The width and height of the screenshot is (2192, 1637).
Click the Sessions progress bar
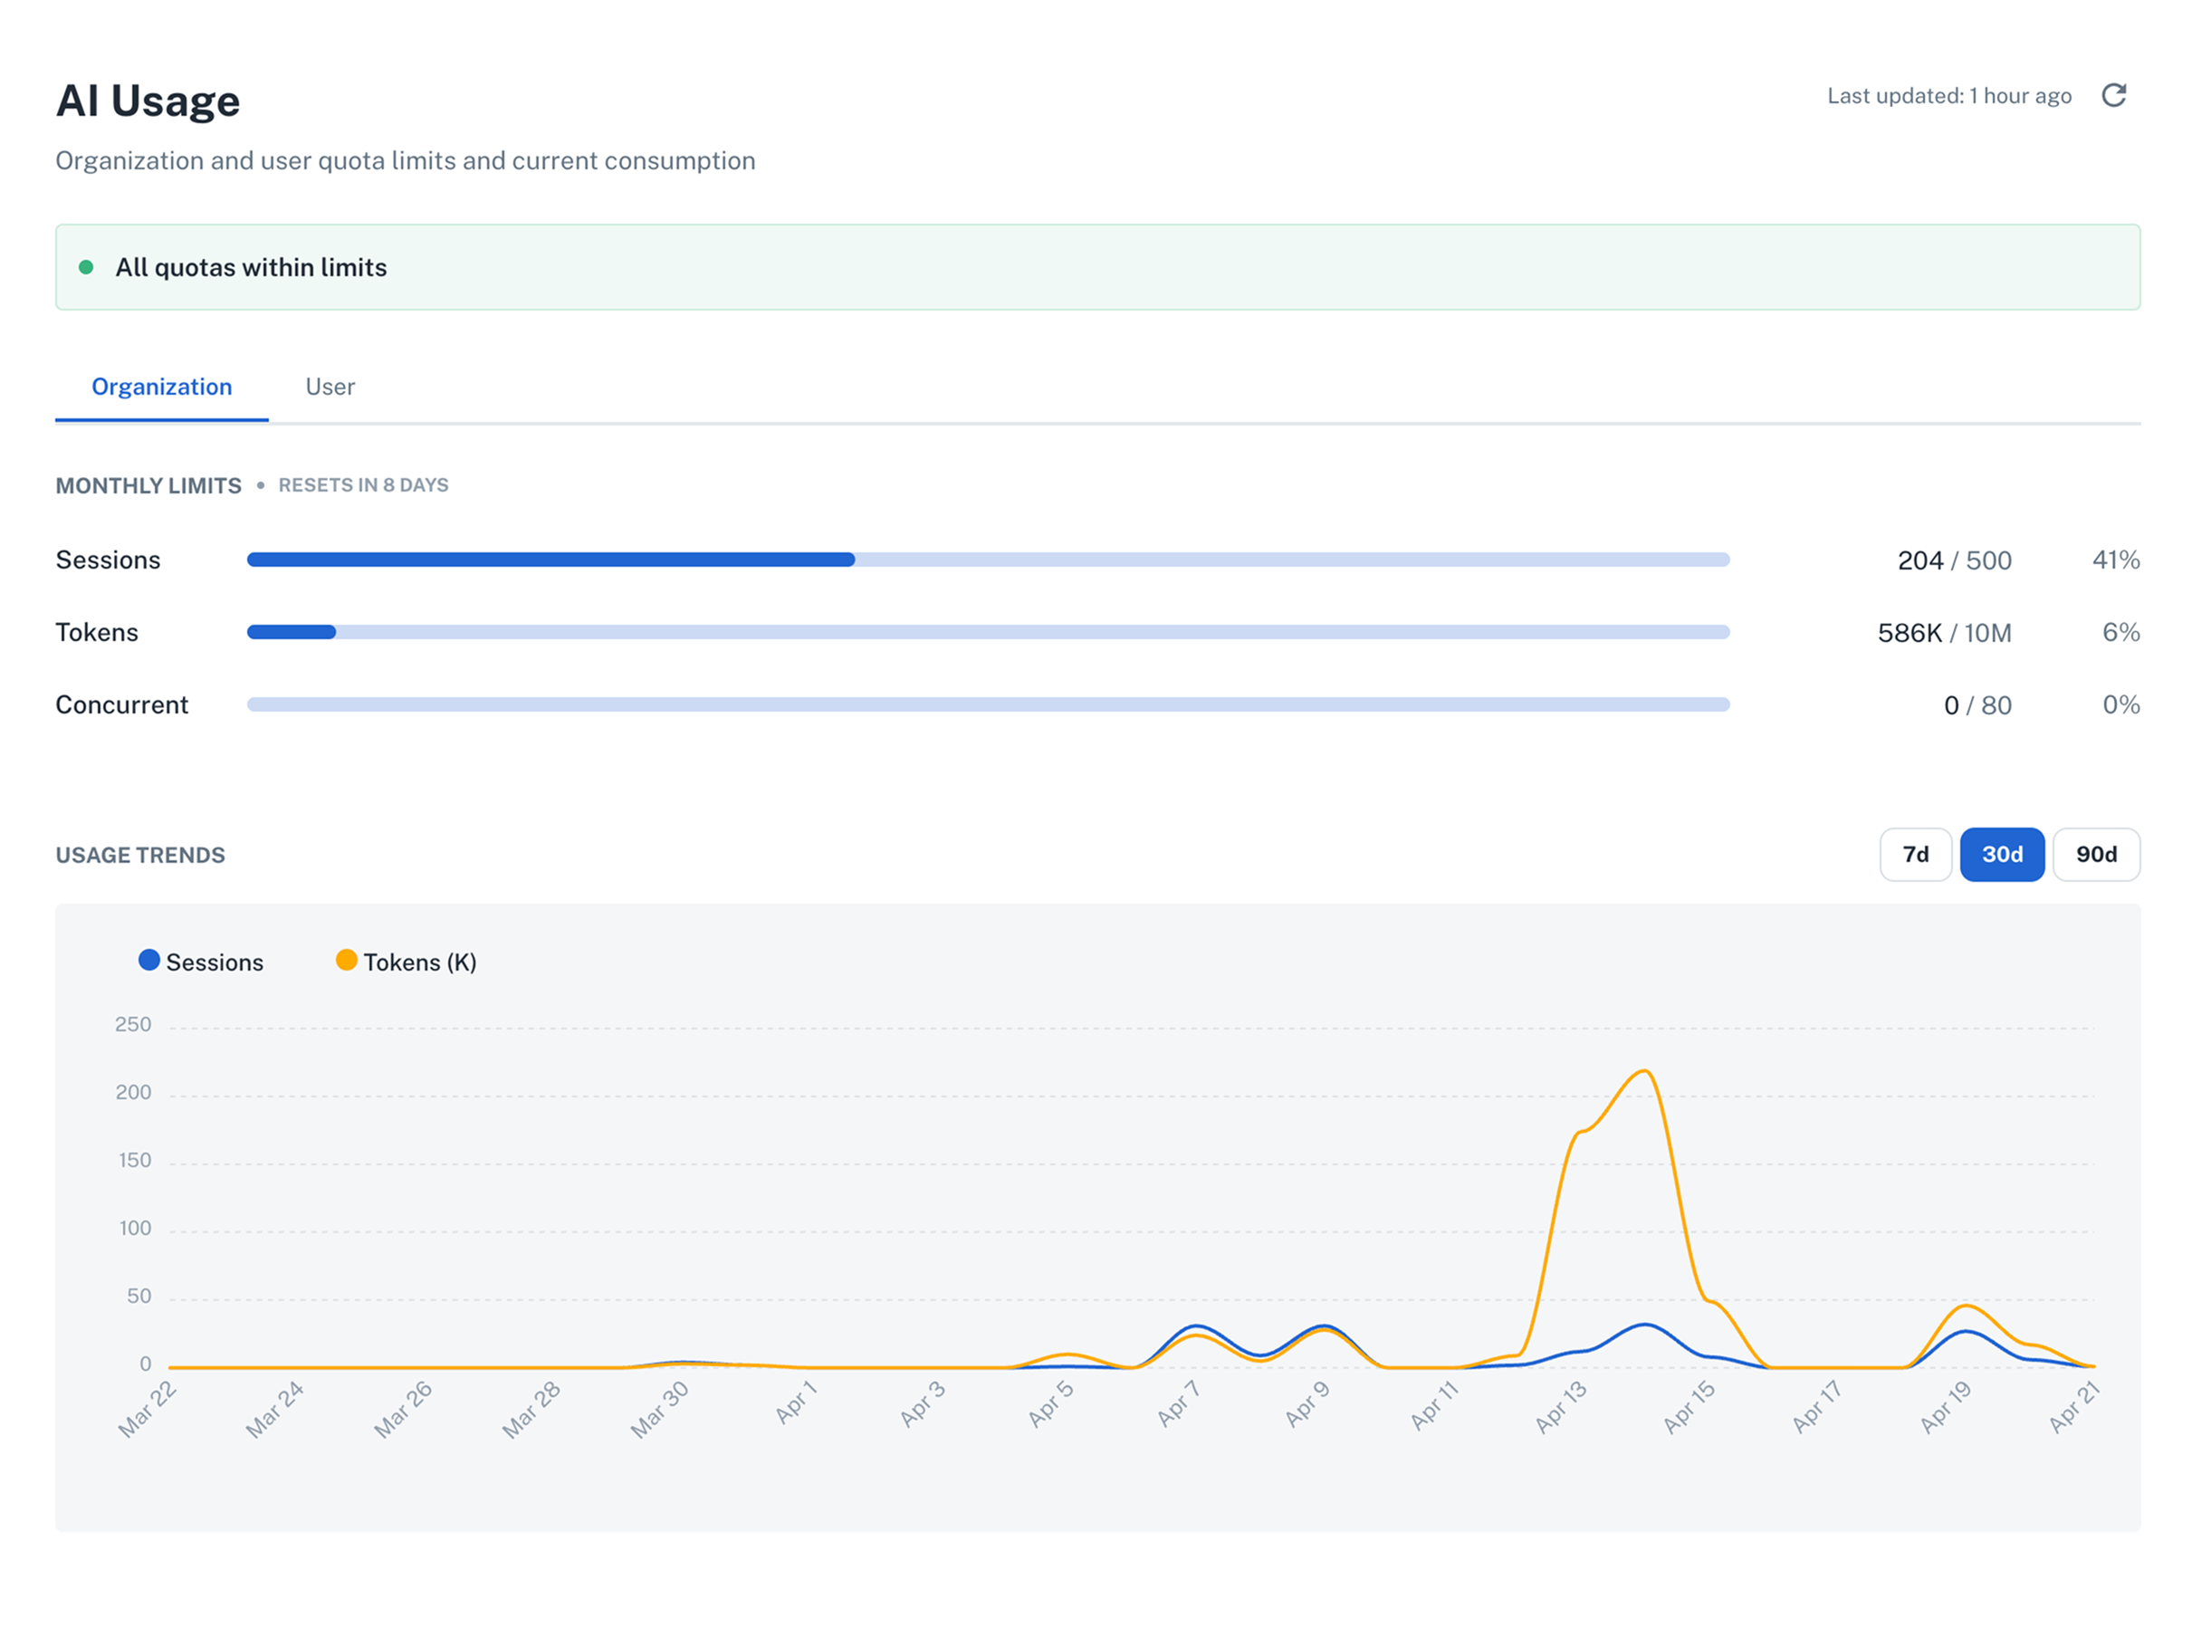coord(988,559)
